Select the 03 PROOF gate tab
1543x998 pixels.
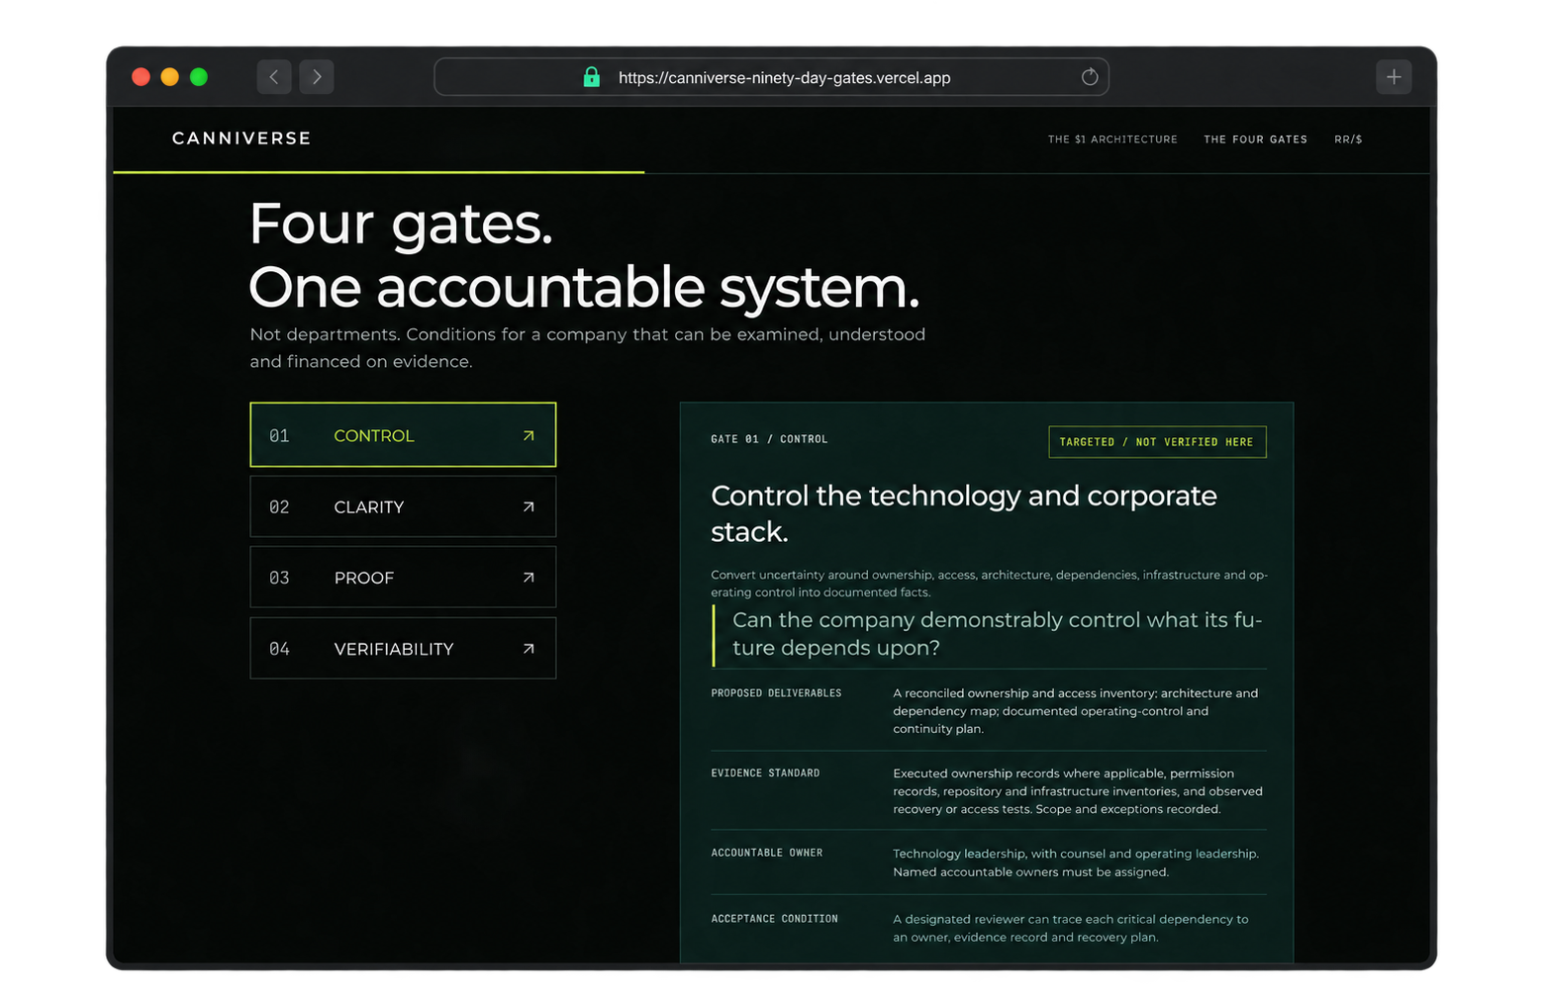pos(403,578)
